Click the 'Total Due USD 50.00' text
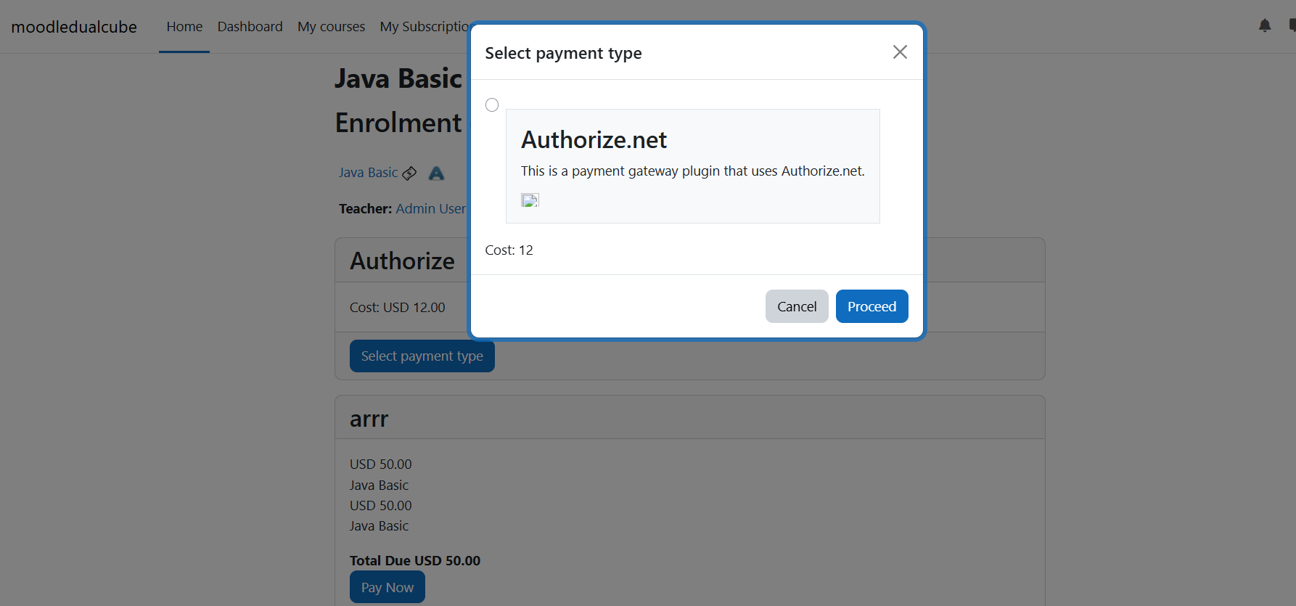This screenshot has height=606, width=1296. [415, 561]
